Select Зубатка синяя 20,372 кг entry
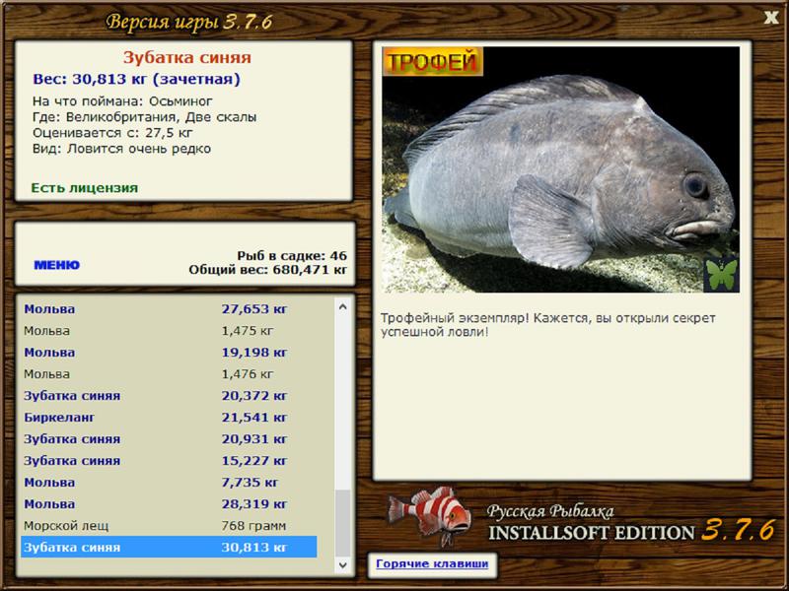This screenshot has width=789, height=591. point(169,396)
